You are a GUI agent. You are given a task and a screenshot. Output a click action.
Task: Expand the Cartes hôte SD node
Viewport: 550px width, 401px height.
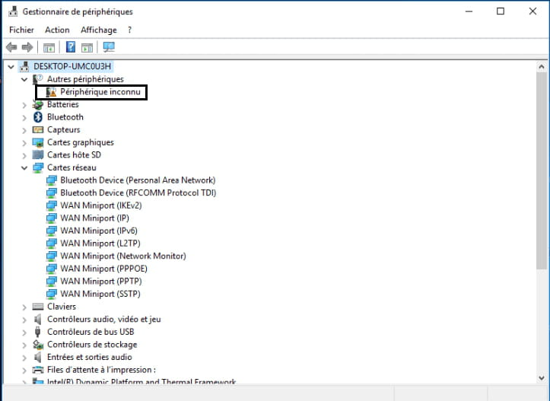click(24, 155)
